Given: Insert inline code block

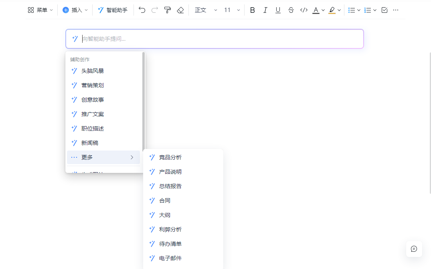Looking at the screenshot, I should click(304, 10).
